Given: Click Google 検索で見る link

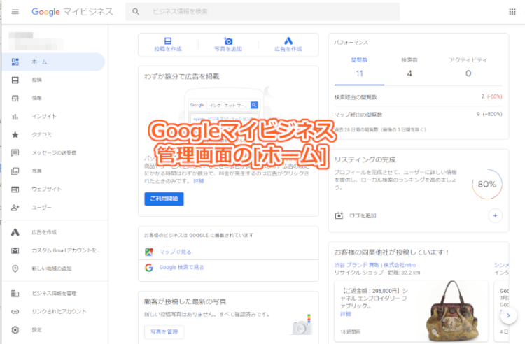Looking at the screenshot, I should (182, 268).
